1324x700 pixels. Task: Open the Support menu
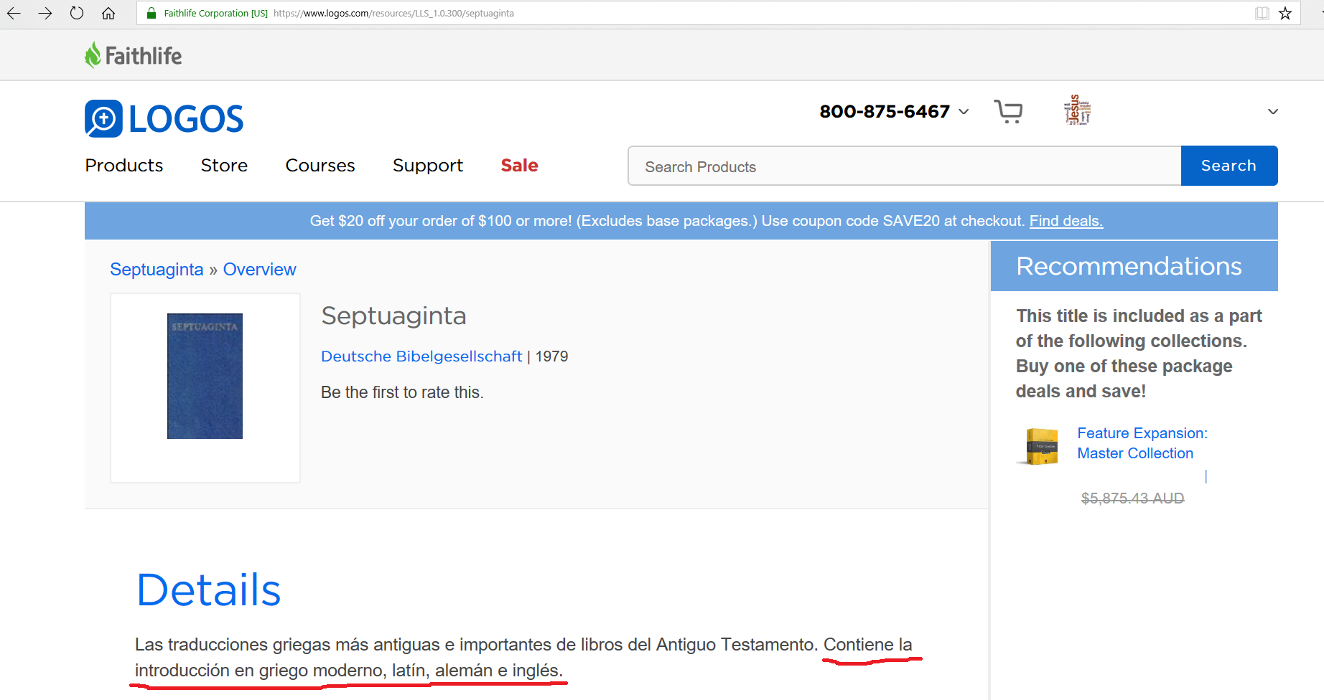coord(428,166)
